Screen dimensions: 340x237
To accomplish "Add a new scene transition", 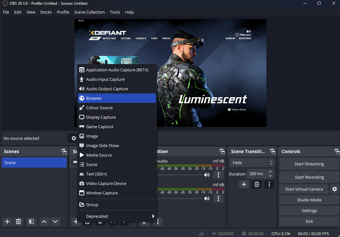I will (x=244, y=184).
